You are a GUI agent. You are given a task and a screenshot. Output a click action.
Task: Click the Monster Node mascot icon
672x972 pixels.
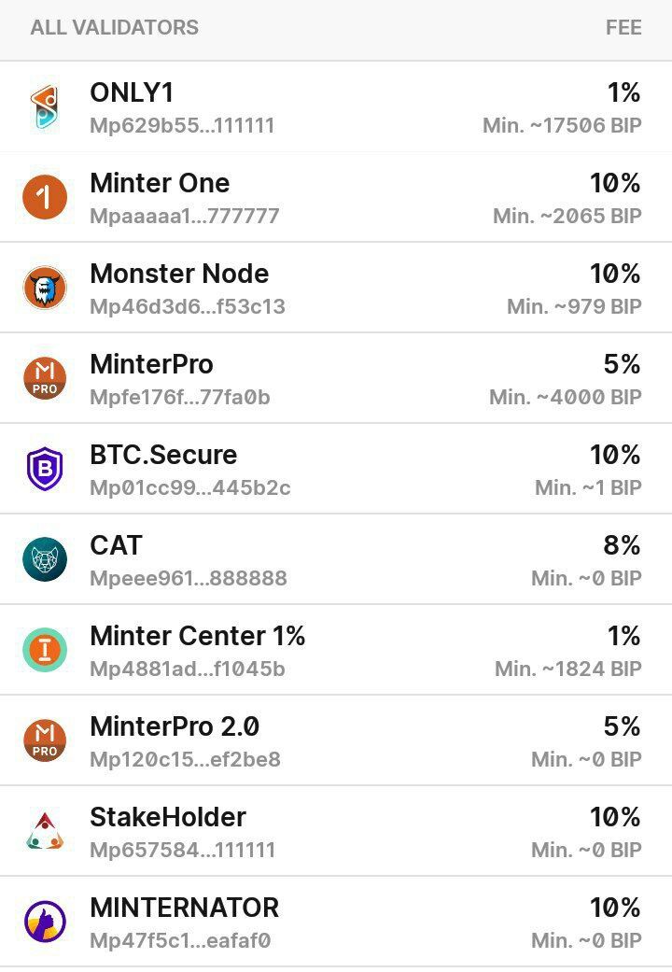[x=45, y=288]
